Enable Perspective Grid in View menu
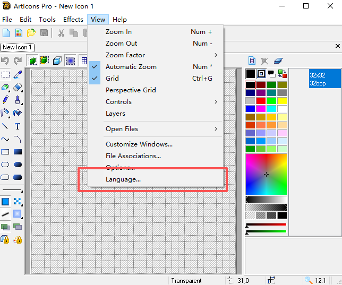This screenshot has width=342, height=285. click(131, 90)
